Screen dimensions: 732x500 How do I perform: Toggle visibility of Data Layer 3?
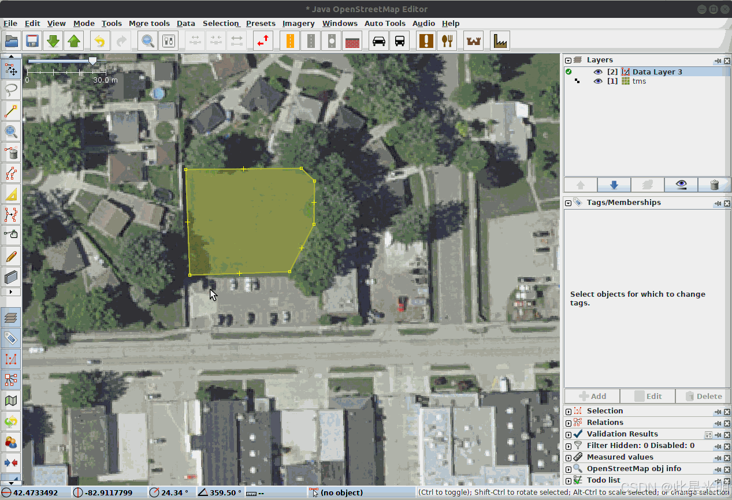(598, 72)
